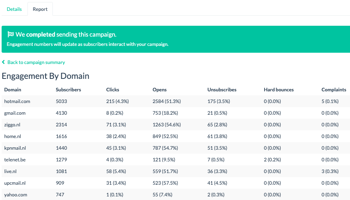Select the yahoo.com domain cell

pos(16,195)
